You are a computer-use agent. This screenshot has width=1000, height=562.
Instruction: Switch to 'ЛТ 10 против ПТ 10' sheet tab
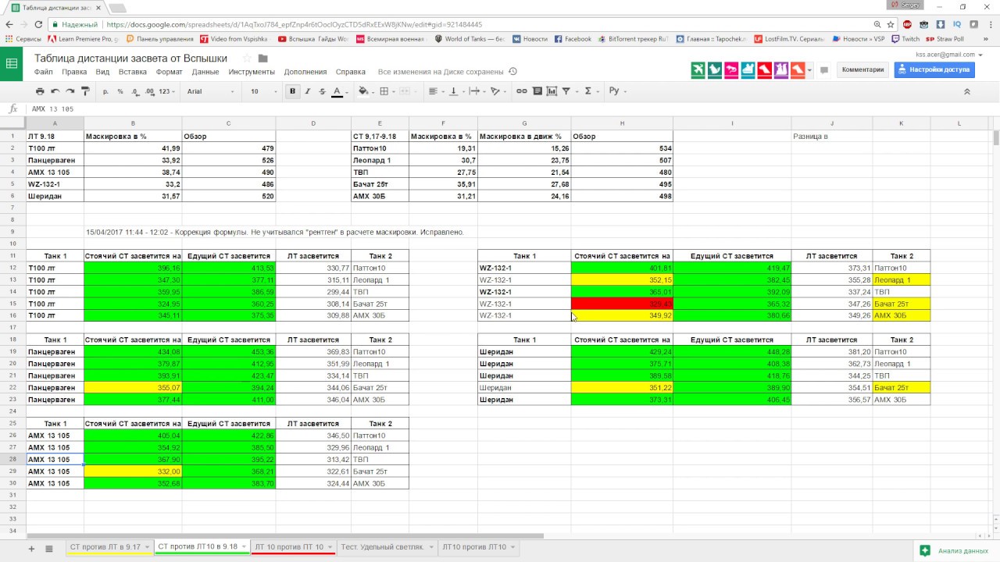click(293, 547)
